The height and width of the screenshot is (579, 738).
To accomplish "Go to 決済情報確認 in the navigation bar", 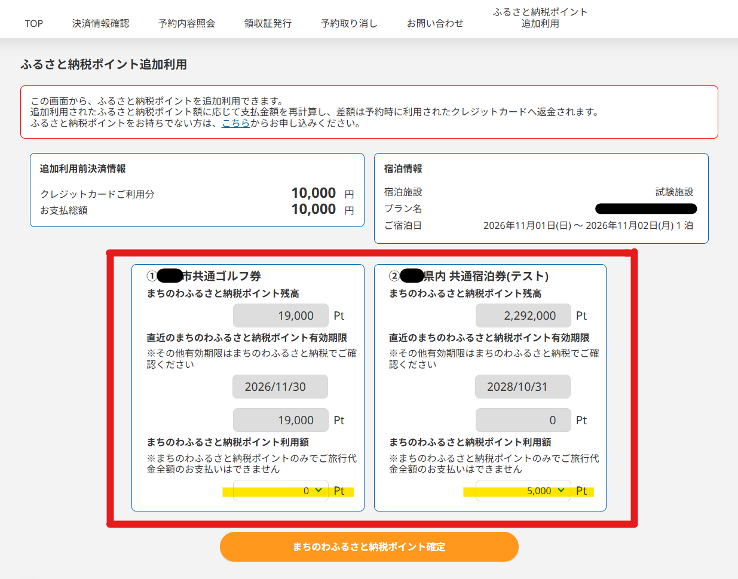I will pos(100,23).
